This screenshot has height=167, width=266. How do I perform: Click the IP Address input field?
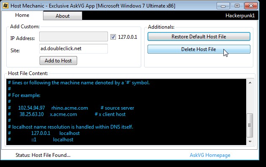point(73,37)
